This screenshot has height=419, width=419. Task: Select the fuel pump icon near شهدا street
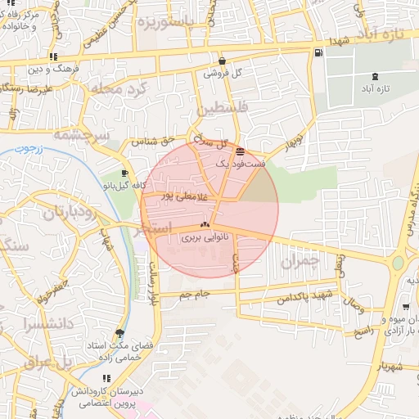(318, 52)
